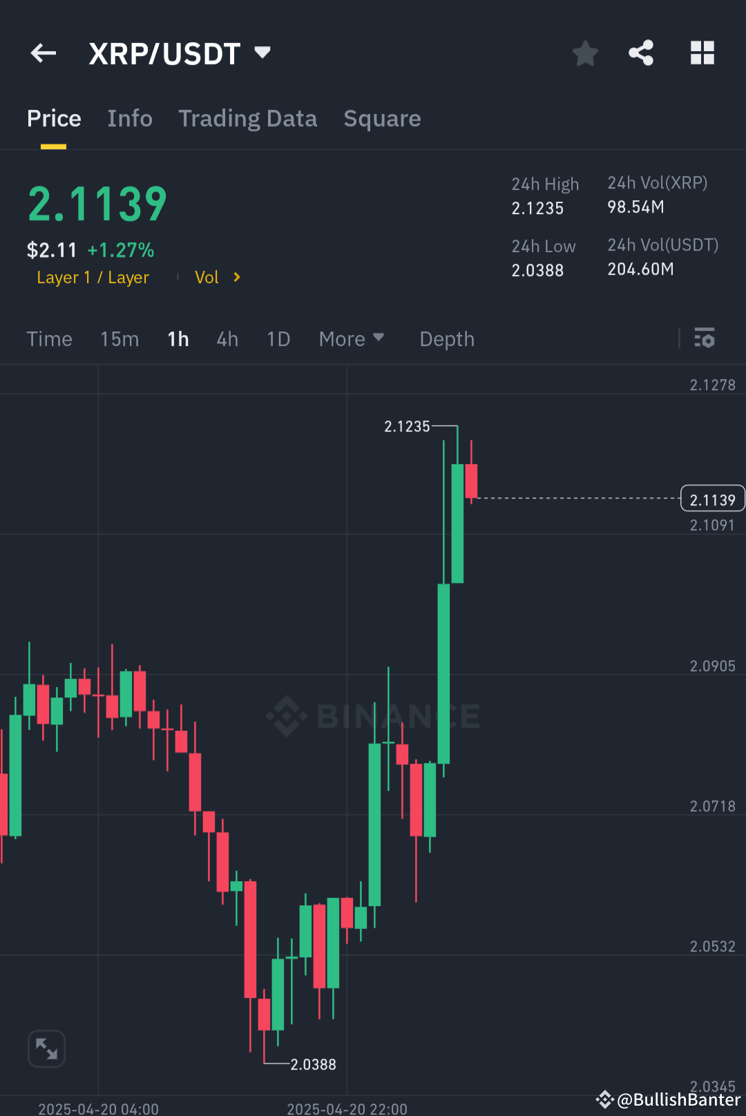Tap the 2.1139 current price label on chart

pyautogui.click(x=712, y=498)
